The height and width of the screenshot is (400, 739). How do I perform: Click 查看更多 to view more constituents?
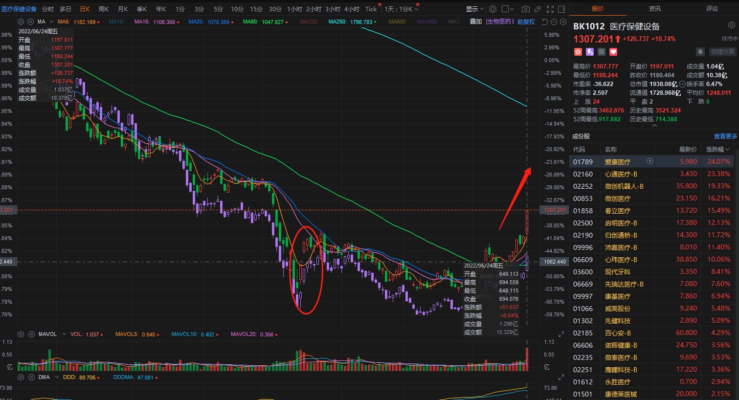(725, 136)
